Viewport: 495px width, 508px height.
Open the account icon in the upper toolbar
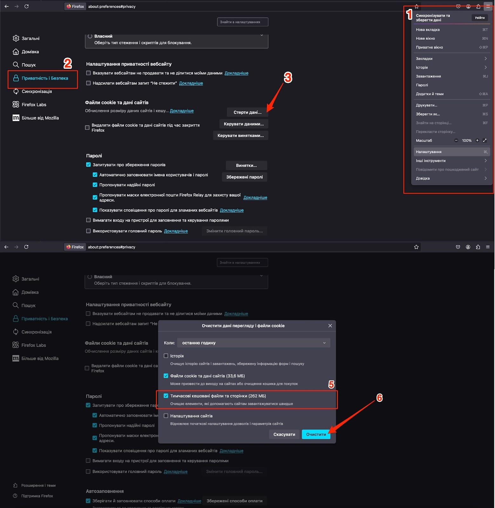[468, 6]
